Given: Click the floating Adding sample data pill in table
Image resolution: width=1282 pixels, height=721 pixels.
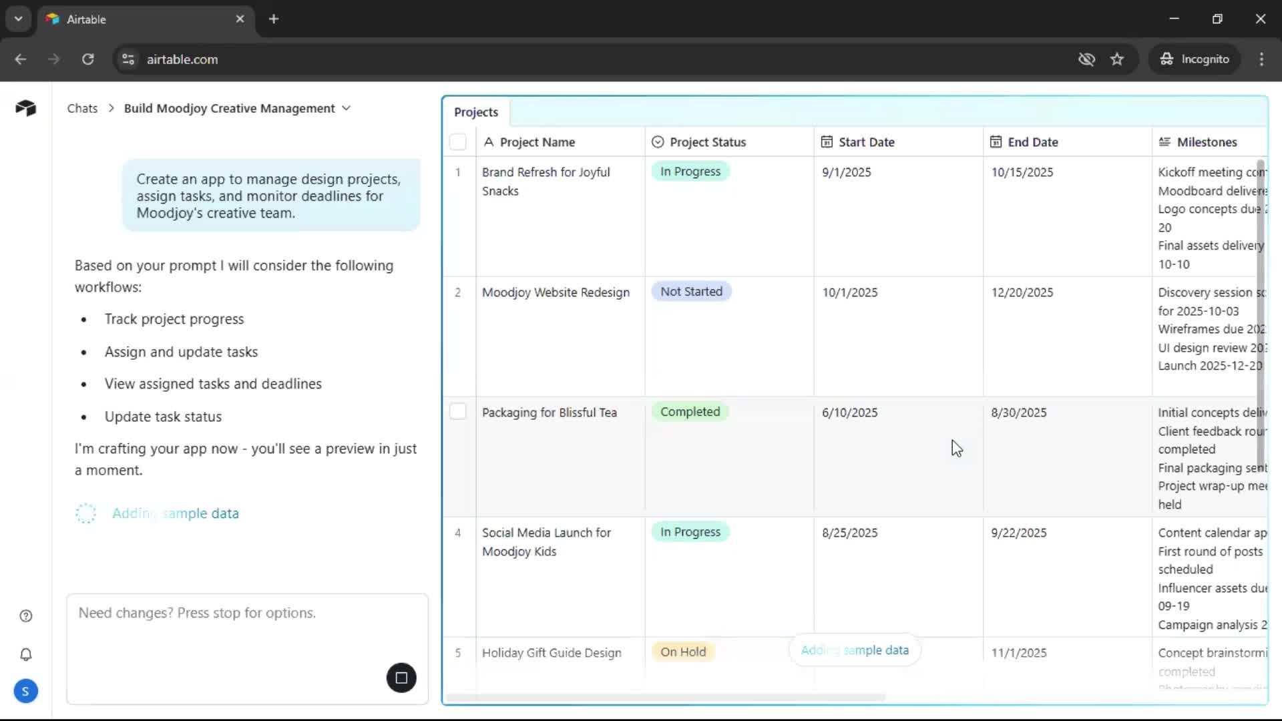Looking at the screenshot, I should pyautogui.click(x=855, y=650).
